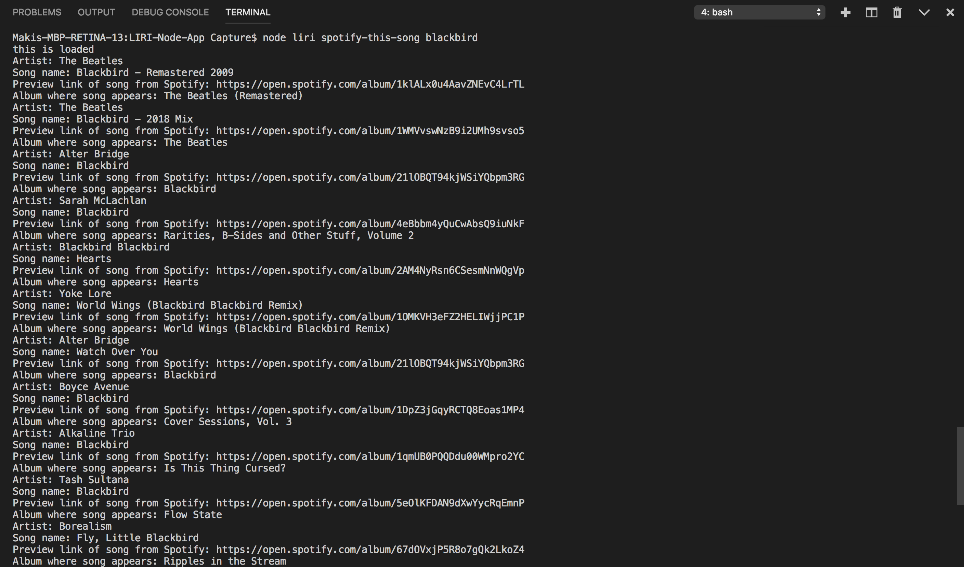This screenshot has height=567, width=964.
Task: Open the DEBUG CONSOLE tab
Action: coord(170,12)
